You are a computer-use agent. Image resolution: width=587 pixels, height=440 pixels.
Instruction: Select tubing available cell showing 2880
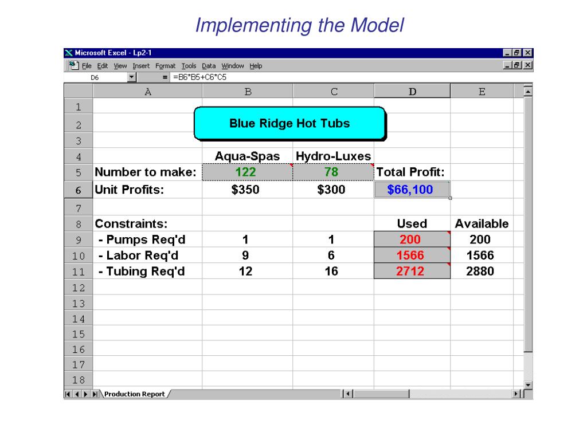pyautogui.click(x=482, y=271)
